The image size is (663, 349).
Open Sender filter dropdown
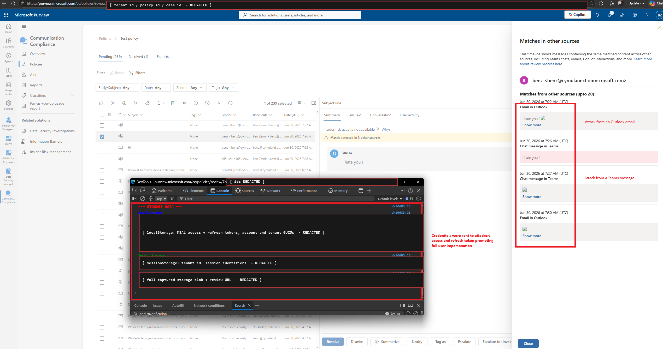tap(190, 88)
